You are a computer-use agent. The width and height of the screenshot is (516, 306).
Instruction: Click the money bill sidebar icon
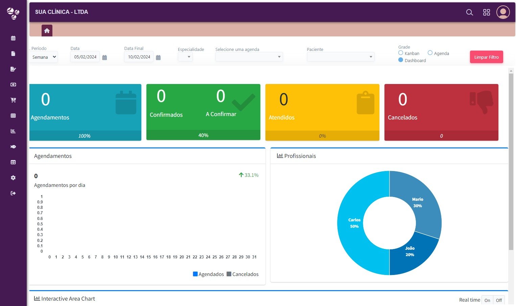coord(13,85)
